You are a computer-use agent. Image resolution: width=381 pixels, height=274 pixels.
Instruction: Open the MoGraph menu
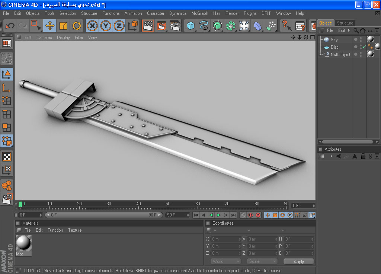[x=200, y=13]
